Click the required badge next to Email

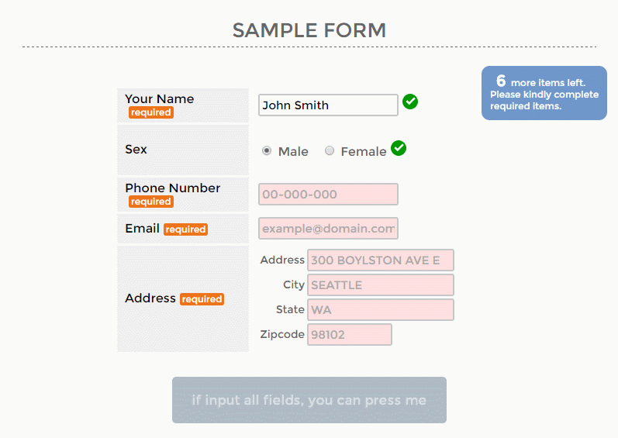[185, 229]
